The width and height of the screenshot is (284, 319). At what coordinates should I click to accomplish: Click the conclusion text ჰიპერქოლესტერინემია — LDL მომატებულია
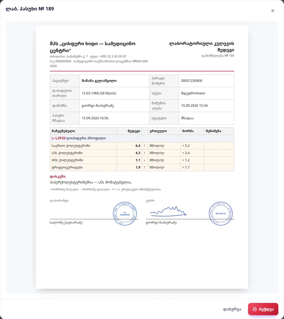coord(91,182)
